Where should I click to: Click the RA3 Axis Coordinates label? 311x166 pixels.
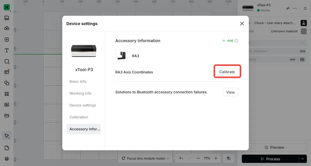(x=134, y=72)
